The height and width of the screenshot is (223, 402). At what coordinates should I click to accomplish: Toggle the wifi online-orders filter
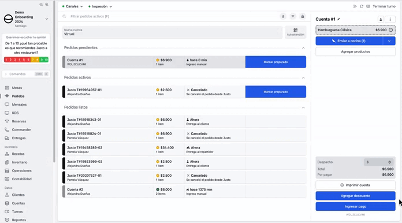click(293, 16)
